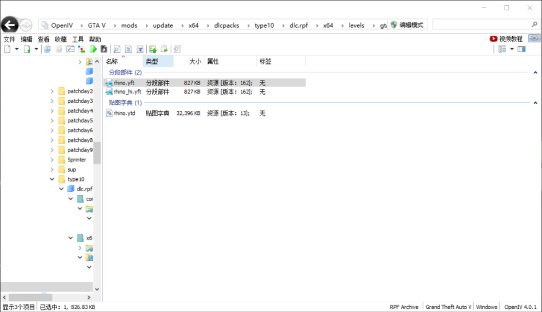Toggle the preview pane layout icon

[521, 49]
